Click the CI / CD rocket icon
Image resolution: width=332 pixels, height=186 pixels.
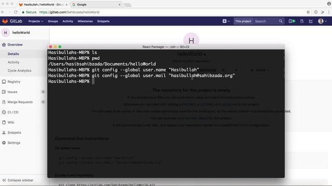click(x=4, y=112)
